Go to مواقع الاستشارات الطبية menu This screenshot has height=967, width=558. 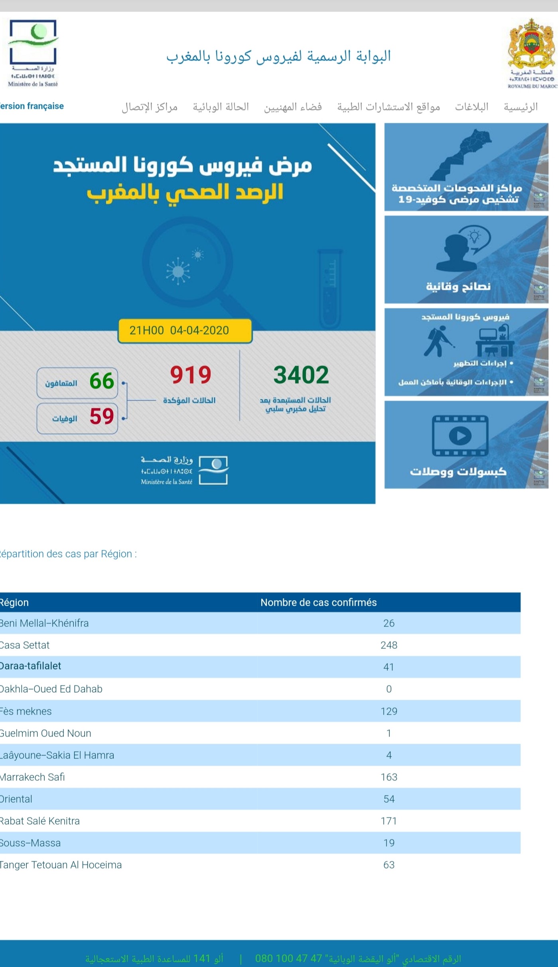(388, 107)
